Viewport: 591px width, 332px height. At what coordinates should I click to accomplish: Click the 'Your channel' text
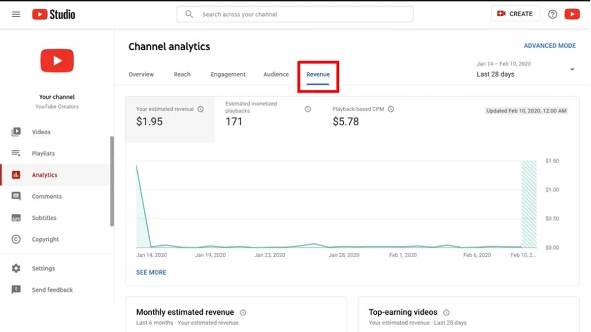point(57,97)
